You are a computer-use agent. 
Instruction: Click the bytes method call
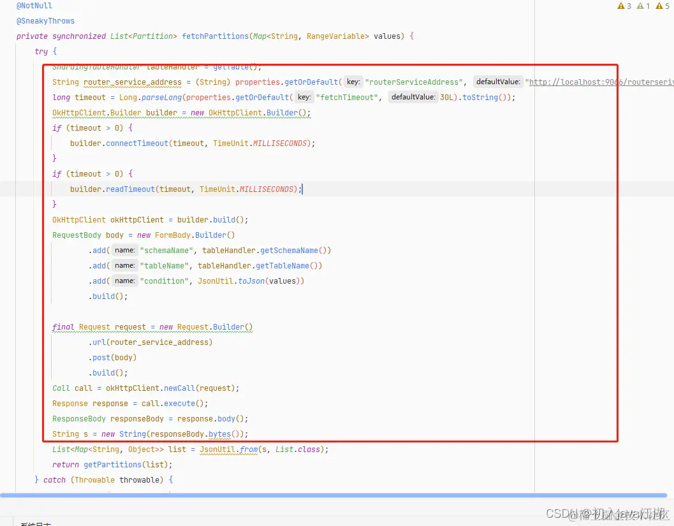pyautogui.click(x=219, y=434)
